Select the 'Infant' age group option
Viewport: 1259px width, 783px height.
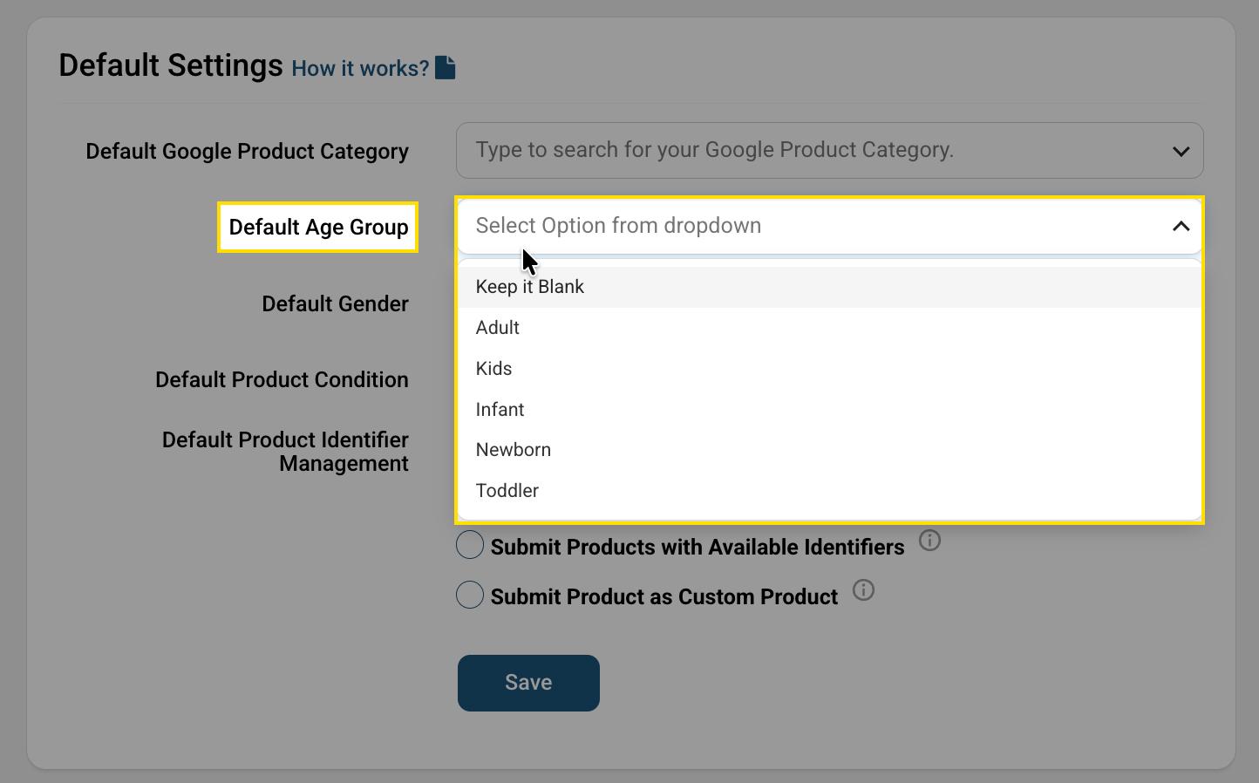[x=500, y=410]
